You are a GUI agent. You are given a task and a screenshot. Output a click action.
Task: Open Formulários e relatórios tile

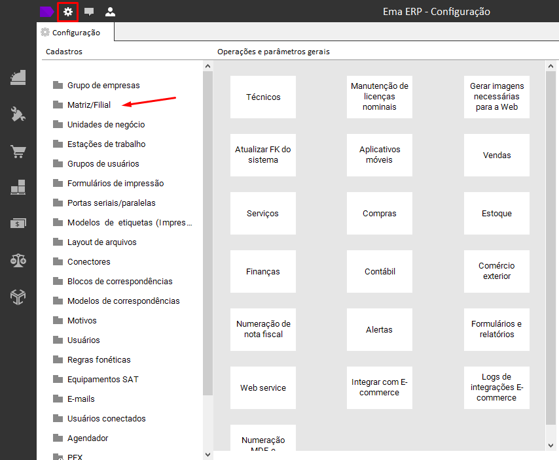497,329
